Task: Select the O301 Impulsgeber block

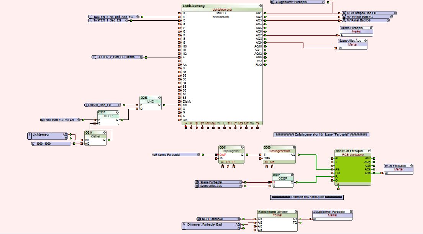Action: pyautogui.click(x=231, y=155)
